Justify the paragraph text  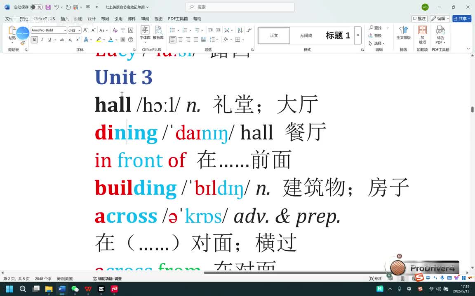pos(196,39)
